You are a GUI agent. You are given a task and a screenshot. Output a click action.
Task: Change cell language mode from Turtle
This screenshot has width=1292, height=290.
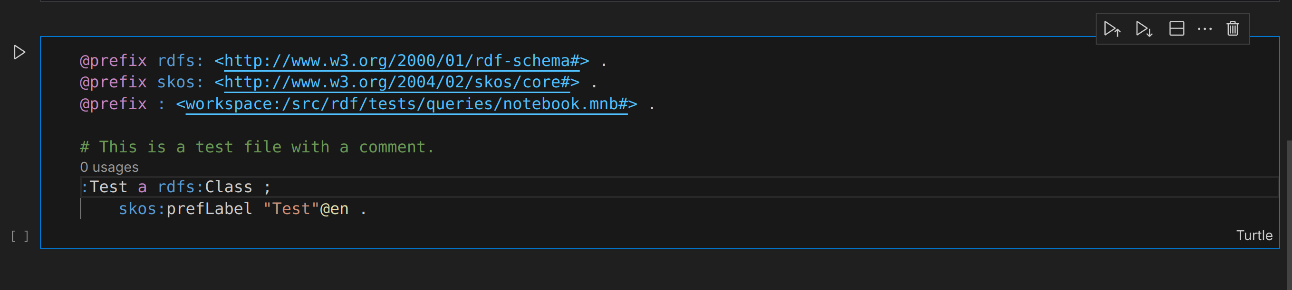click(x=1253, y=235)
